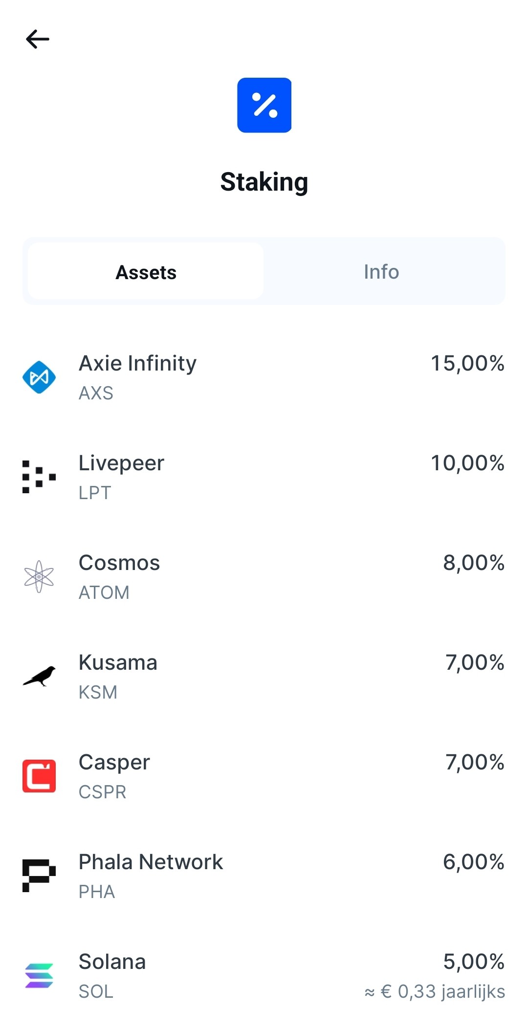Open Solana staking details

click(x=112, y=962)
